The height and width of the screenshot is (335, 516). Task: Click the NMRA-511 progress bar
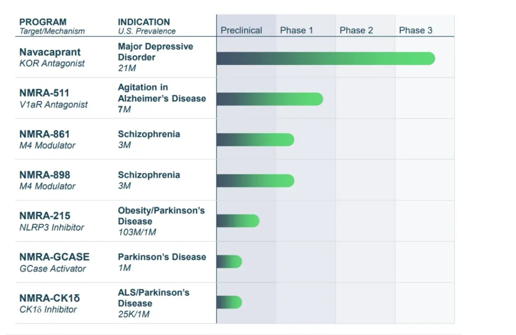click(270, 99)
